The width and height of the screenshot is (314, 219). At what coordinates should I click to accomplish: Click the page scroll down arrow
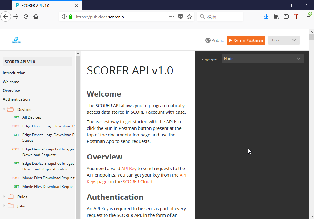click(x=312, y=217)
